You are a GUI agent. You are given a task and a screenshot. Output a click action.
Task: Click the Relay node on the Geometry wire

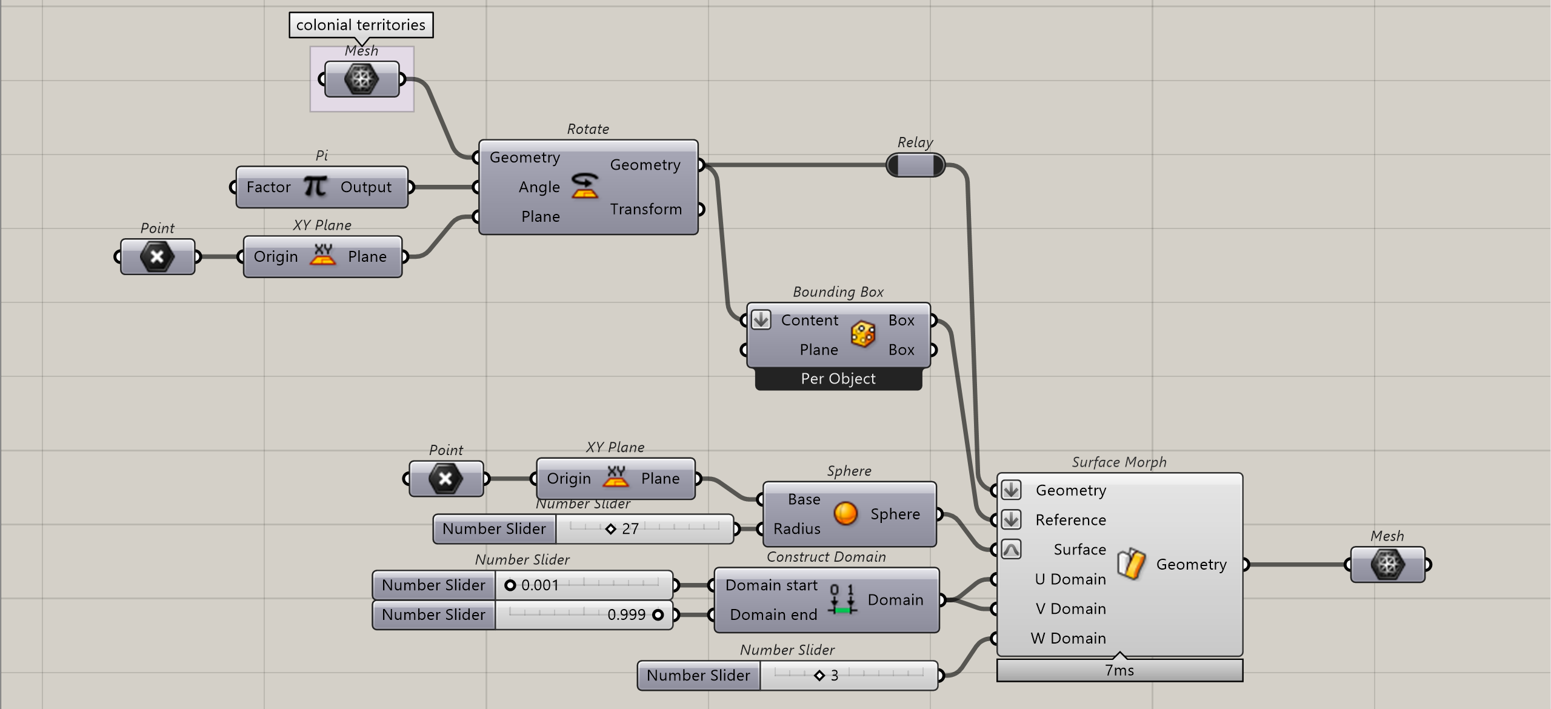917,164
